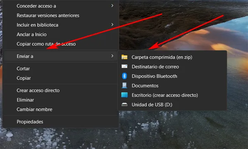Click the Bluetooth icon
Viewport: 248px width, 149px height.
124,76
